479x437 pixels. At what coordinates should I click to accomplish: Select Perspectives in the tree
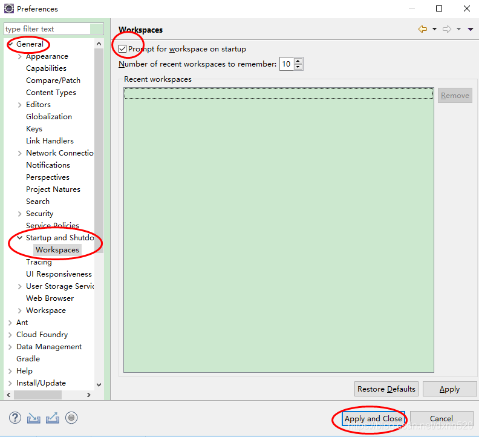tap(48, 177)
